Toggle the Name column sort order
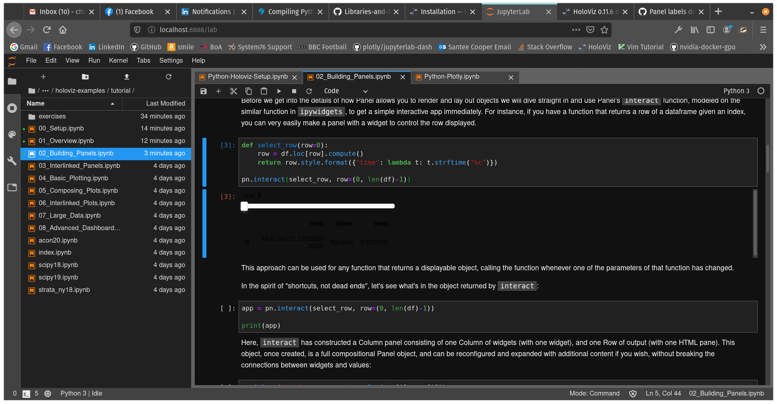This screenshot has height=404, width=777. 35,103
